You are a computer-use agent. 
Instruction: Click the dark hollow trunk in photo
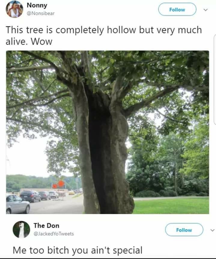[99, 149]
